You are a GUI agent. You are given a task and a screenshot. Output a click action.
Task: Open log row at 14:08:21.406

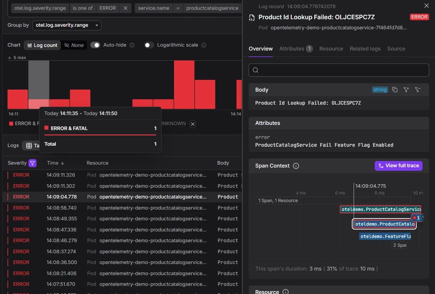click(123, 273)
